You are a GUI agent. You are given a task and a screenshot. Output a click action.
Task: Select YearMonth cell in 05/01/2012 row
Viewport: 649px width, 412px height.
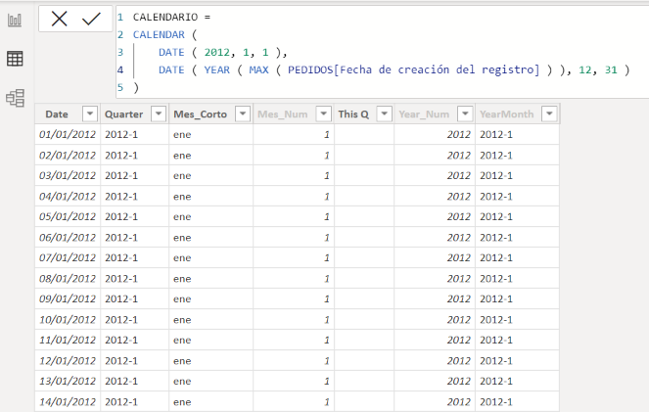(518, 216)
